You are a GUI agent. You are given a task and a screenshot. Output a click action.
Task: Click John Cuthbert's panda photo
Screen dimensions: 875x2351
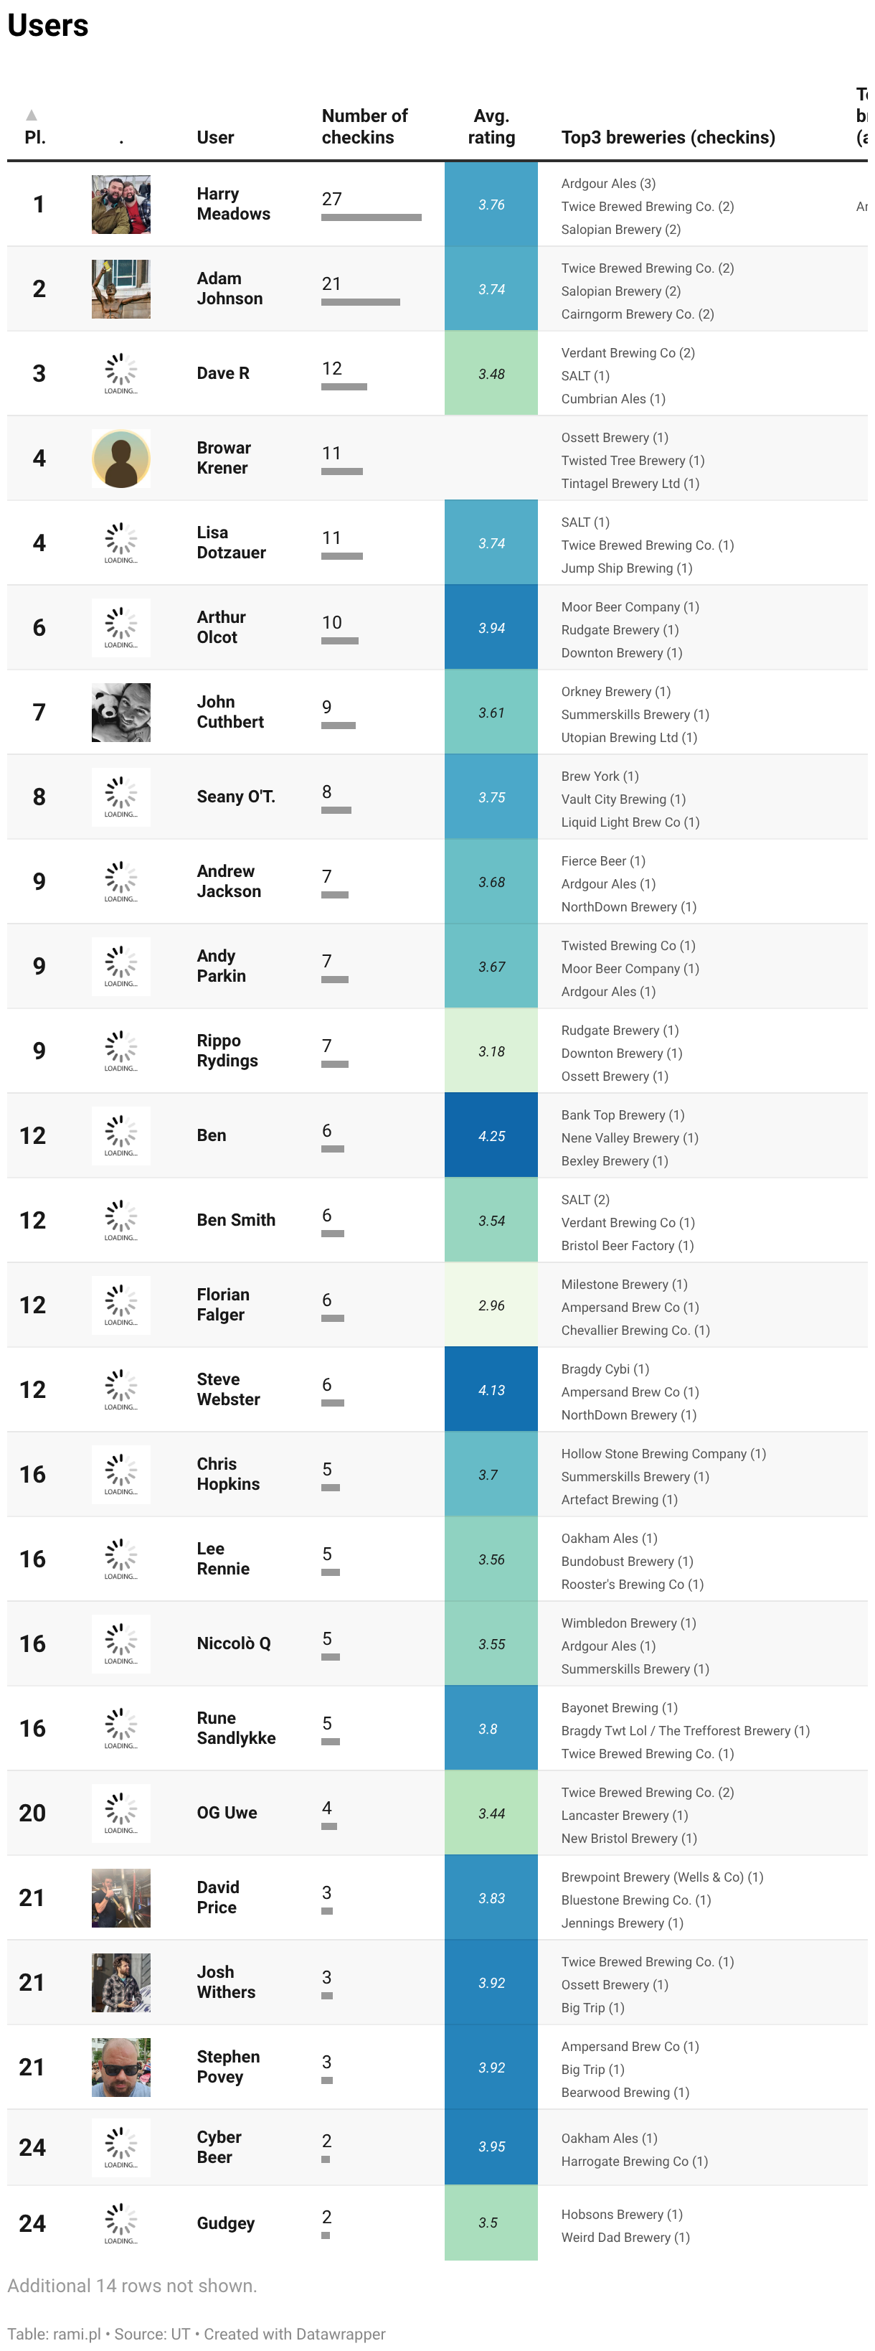coord(120,712)
